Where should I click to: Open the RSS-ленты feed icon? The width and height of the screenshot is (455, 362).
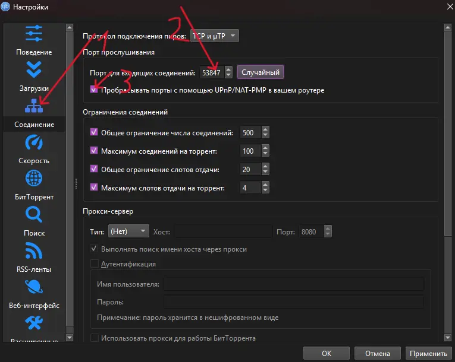tap(34, 250)
